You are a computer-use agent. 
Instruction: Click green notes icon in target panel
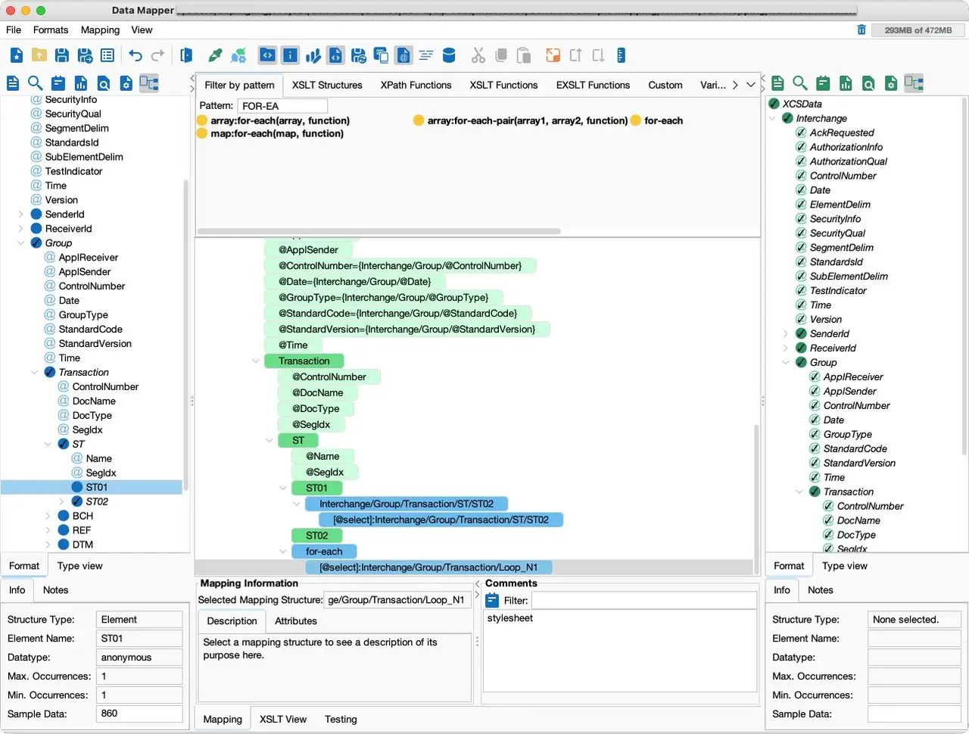coord(823,83)
